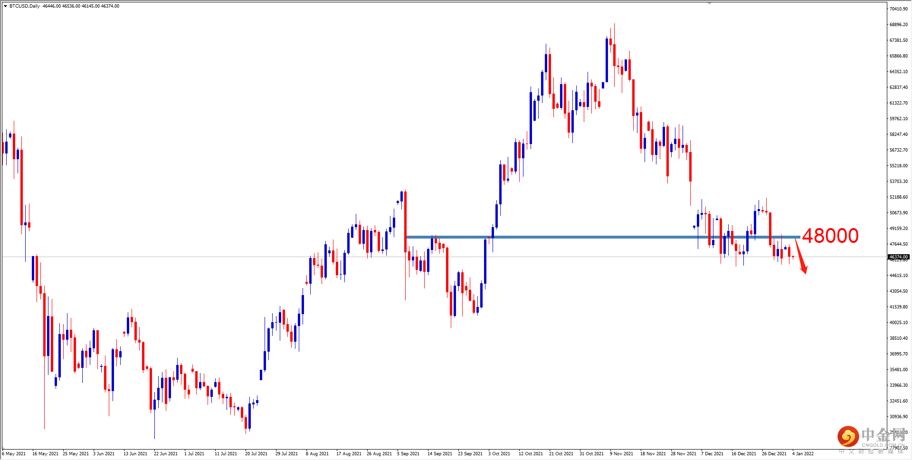Click the 3 Jun 2021 date label

point(104,454)
